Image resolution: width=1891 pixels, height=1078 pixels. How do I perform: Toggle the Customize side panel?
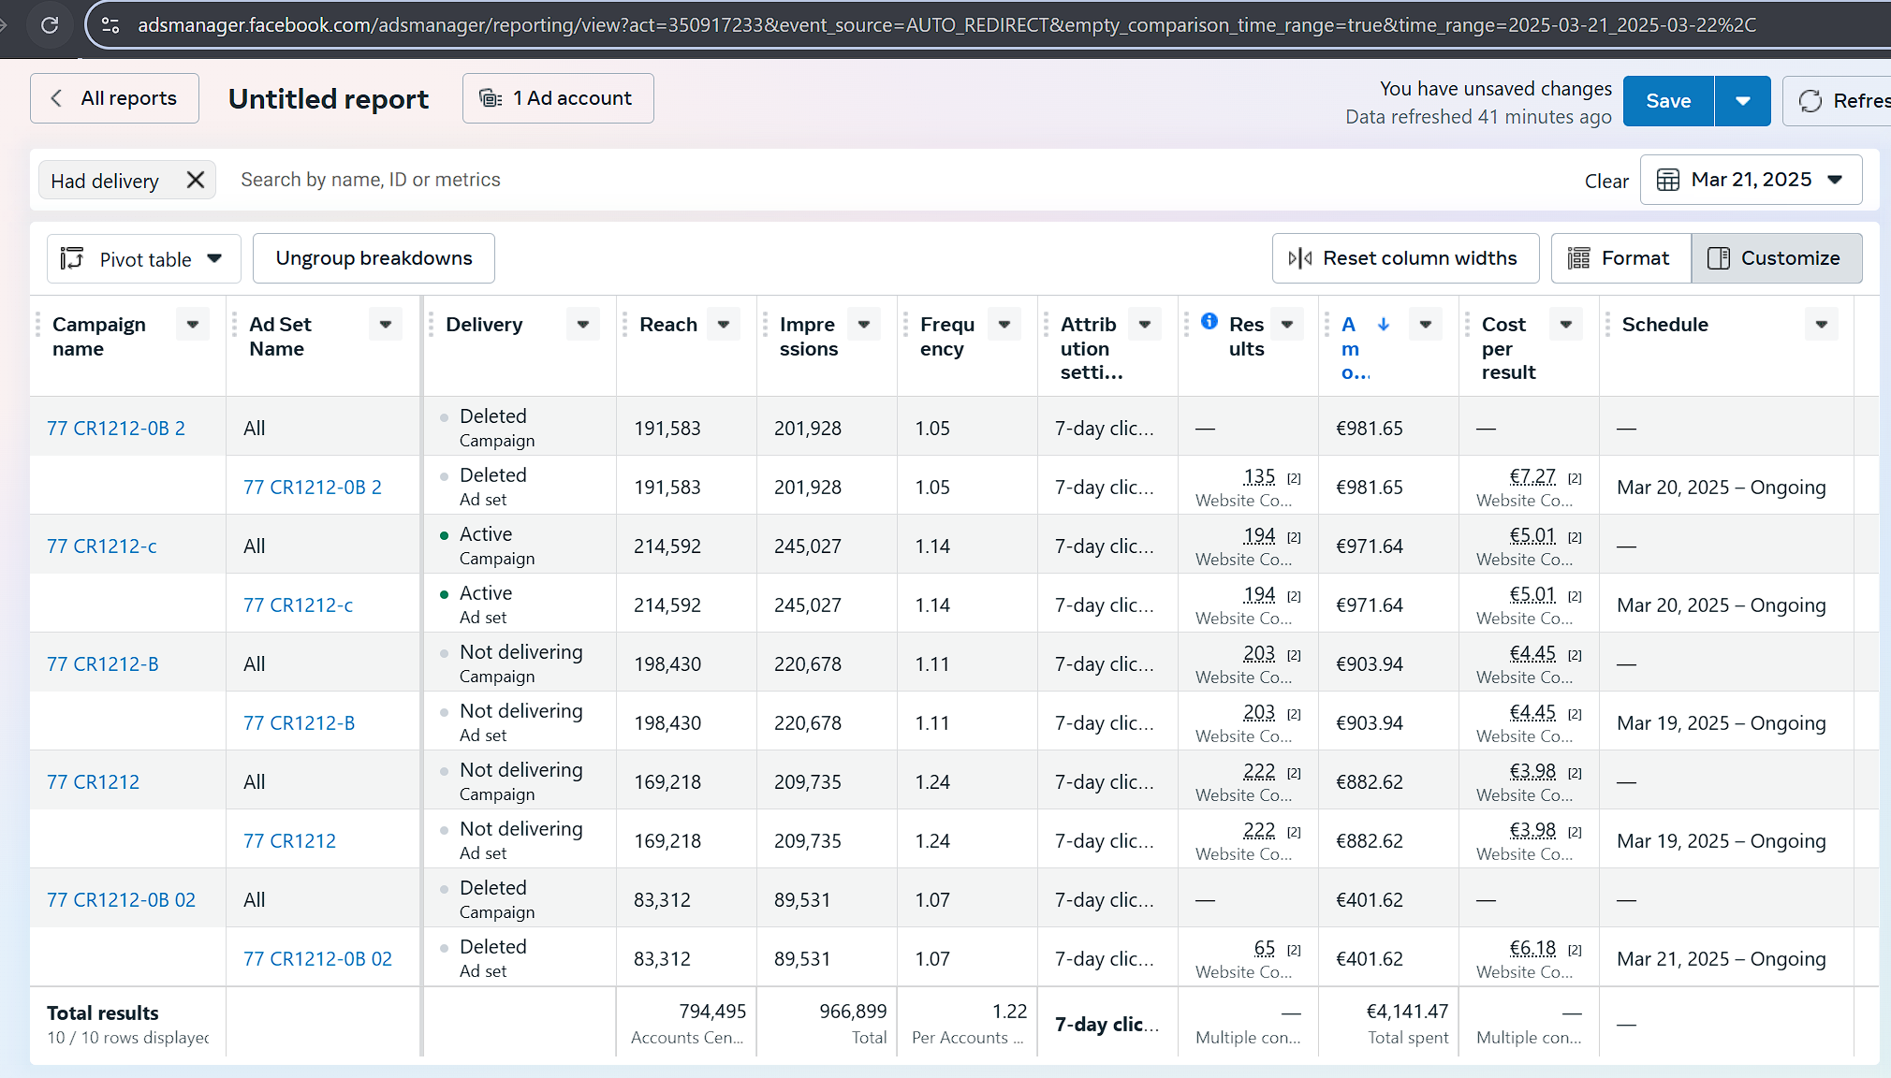[1776, 258]
